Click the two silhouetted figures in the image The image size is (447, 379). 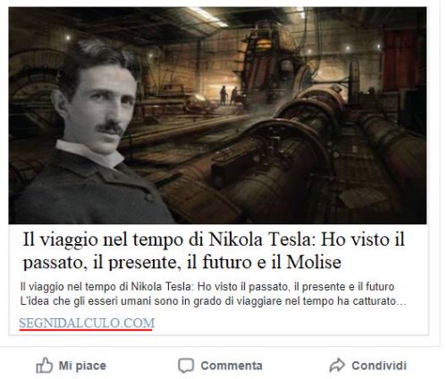coord(229,96)
